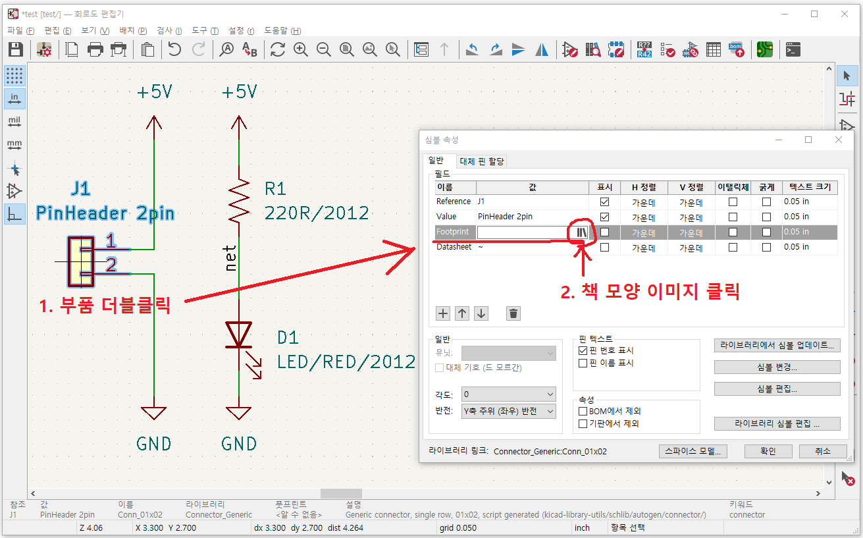Screen dimensions: 863x538
Task: Mirror selection horizontally icon
Action: click(x=542, y=49)
